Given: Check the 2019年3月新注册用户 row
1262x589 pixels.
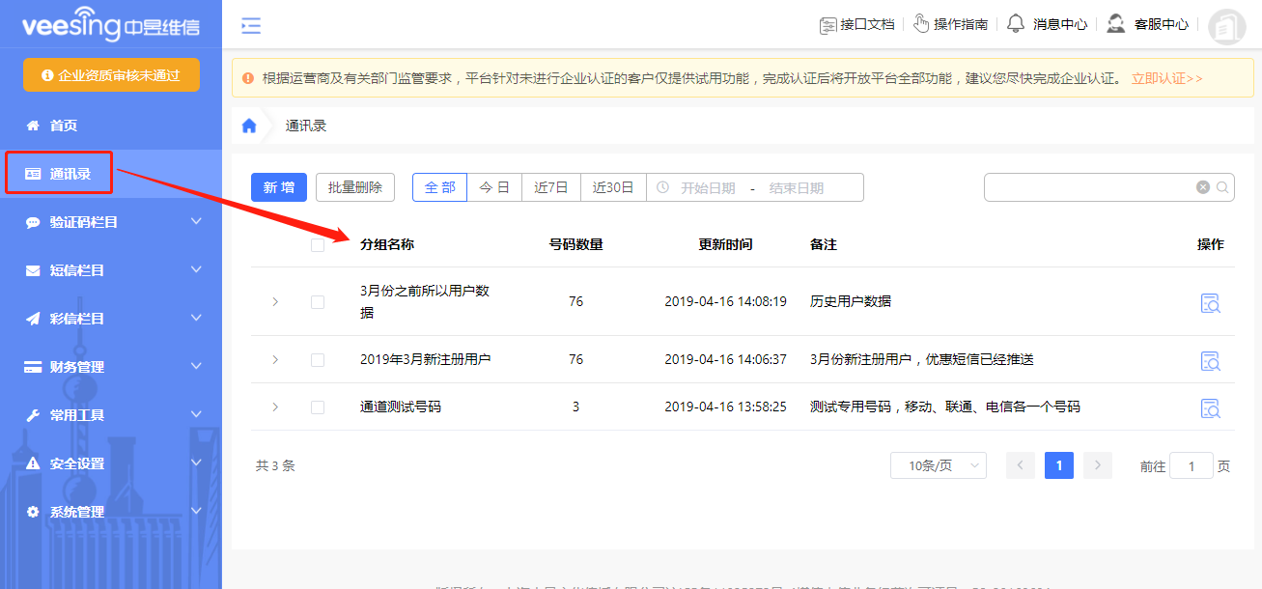Looking at the screenshot, I should tap(318, 360).
